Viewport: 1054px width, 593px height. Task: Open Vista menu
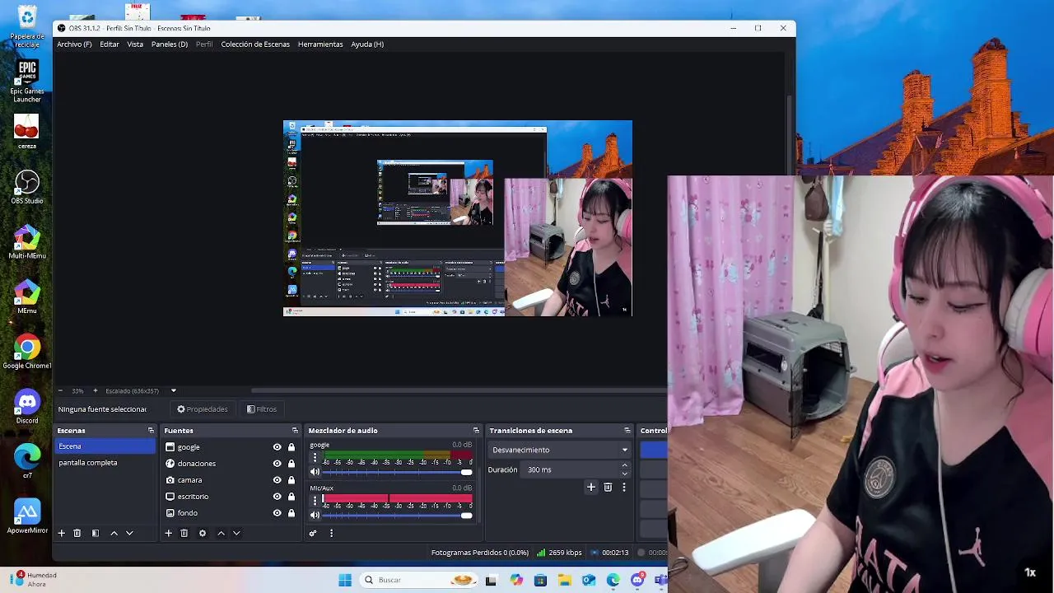tap(135, 44)
